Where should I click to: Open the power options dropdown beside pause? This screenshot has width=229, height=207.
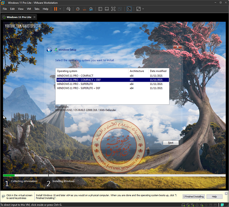point(60,9)
